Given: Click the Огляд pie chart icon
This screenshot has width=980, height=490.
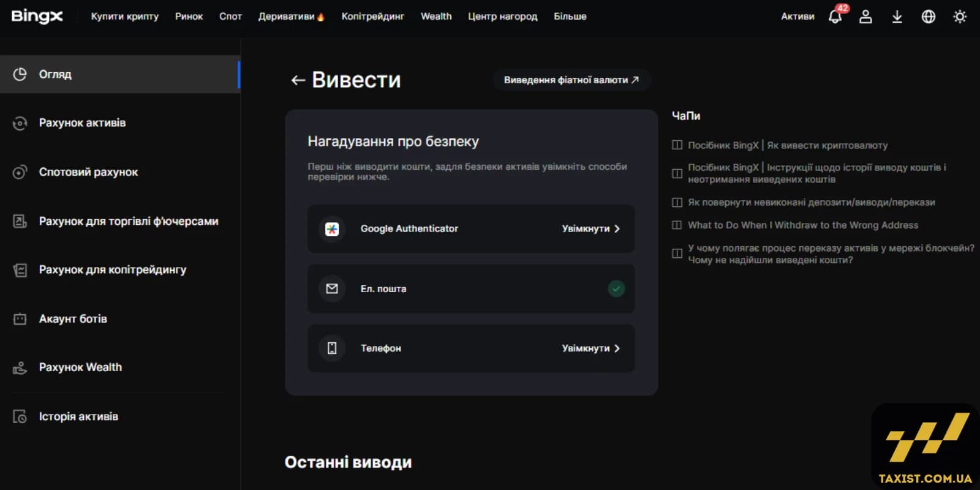Looking at the screenshot, I should pos(20,74).
